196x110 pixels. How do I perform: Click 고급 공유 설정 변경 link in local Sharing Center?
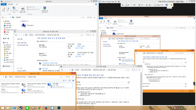click(22, 45)
